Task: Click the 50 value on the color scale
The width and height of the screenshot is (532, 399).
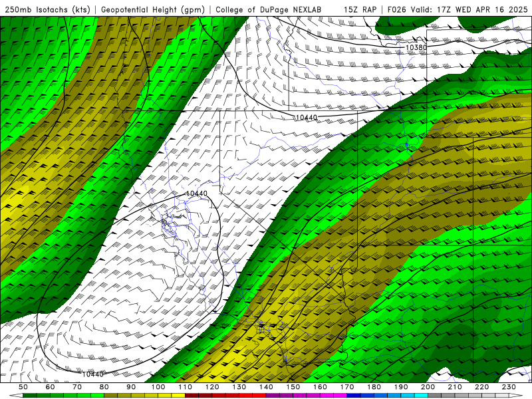Action: 23,387
